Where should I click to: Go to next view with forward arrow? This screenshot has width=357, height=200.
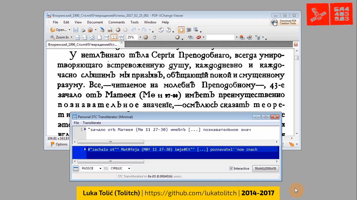tap(125, 30)
